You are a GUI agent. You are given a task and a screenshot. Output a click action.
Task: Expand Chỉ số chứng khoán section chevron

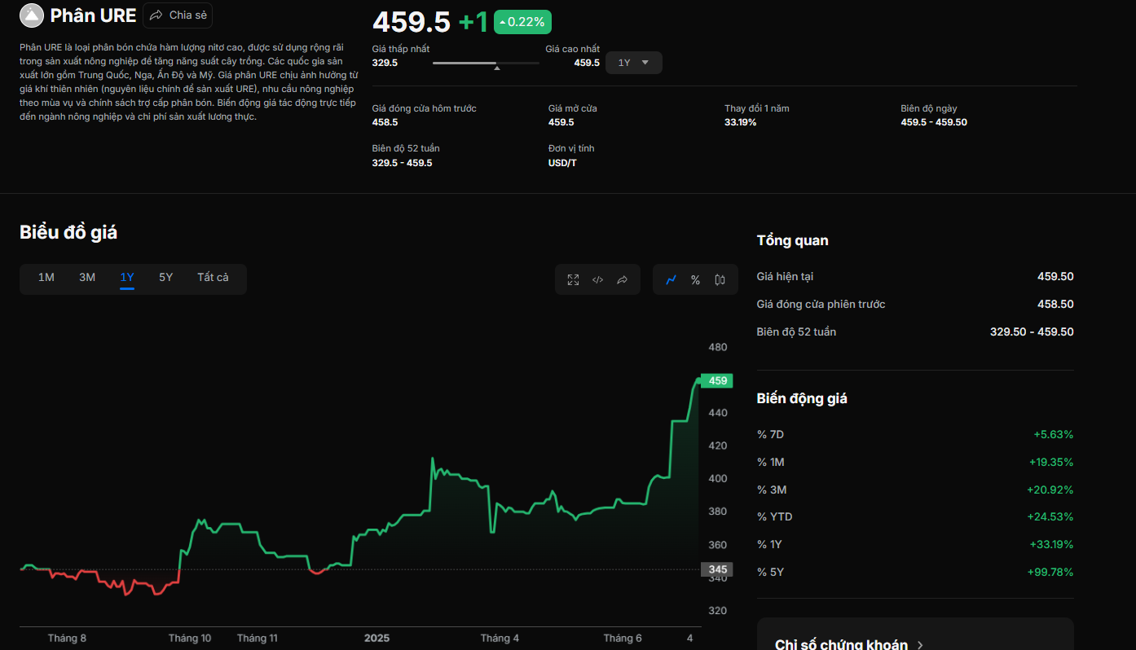[920, 644]
